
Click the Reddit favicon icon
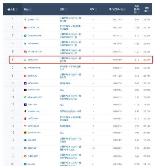coord(25,156)
